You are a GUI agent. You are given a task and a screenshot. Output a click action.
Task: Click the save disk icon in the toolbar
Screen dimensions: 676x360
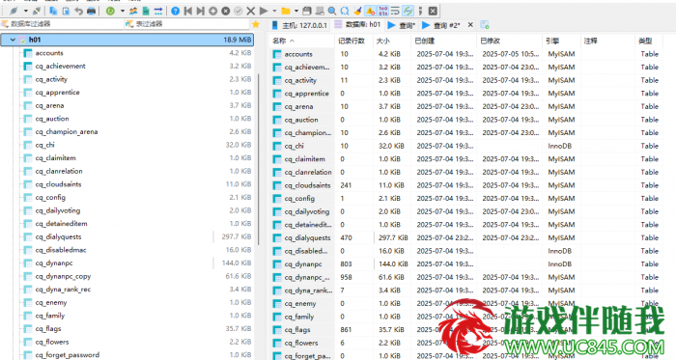pos(306,11)
